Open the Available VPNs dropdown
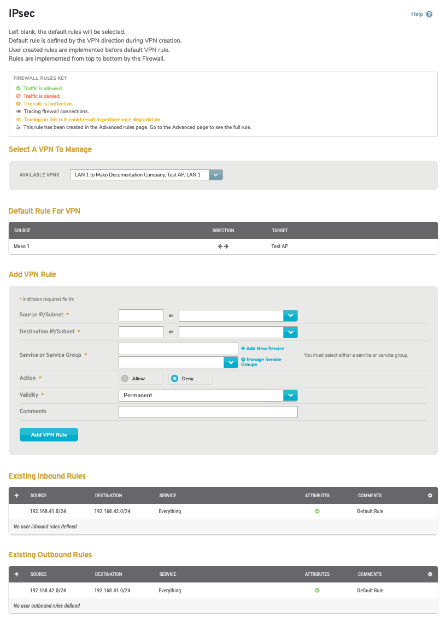The height and width of the screenshot is (624, 446). [216, 175]
